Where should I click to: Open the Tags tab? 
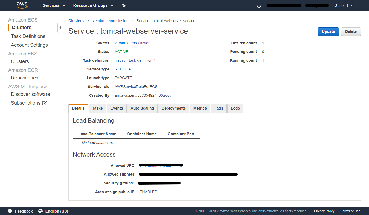219,108
